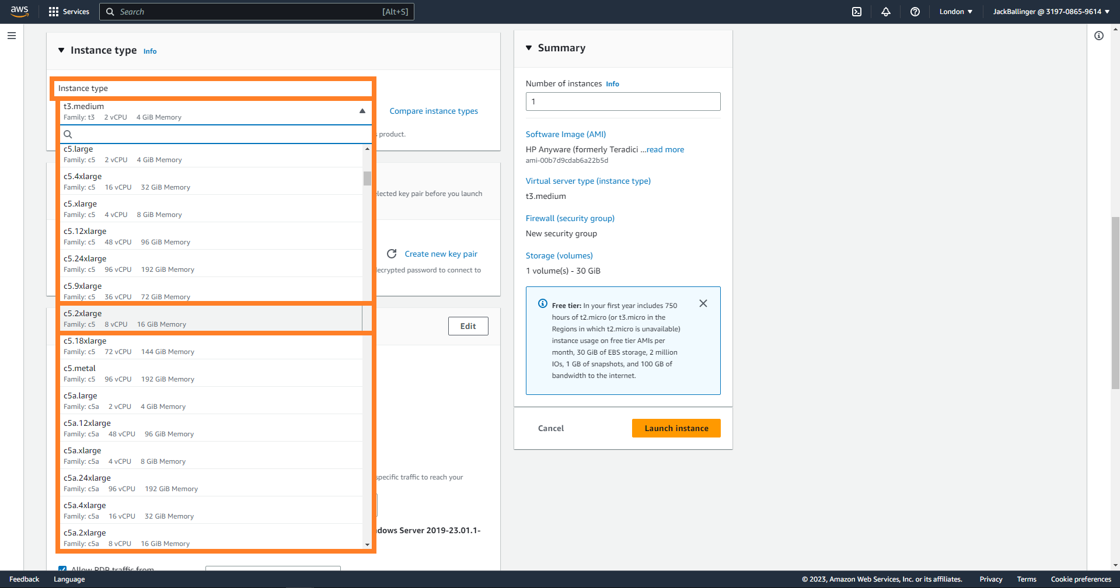Click Compare instance types link

tap(434, 111)
